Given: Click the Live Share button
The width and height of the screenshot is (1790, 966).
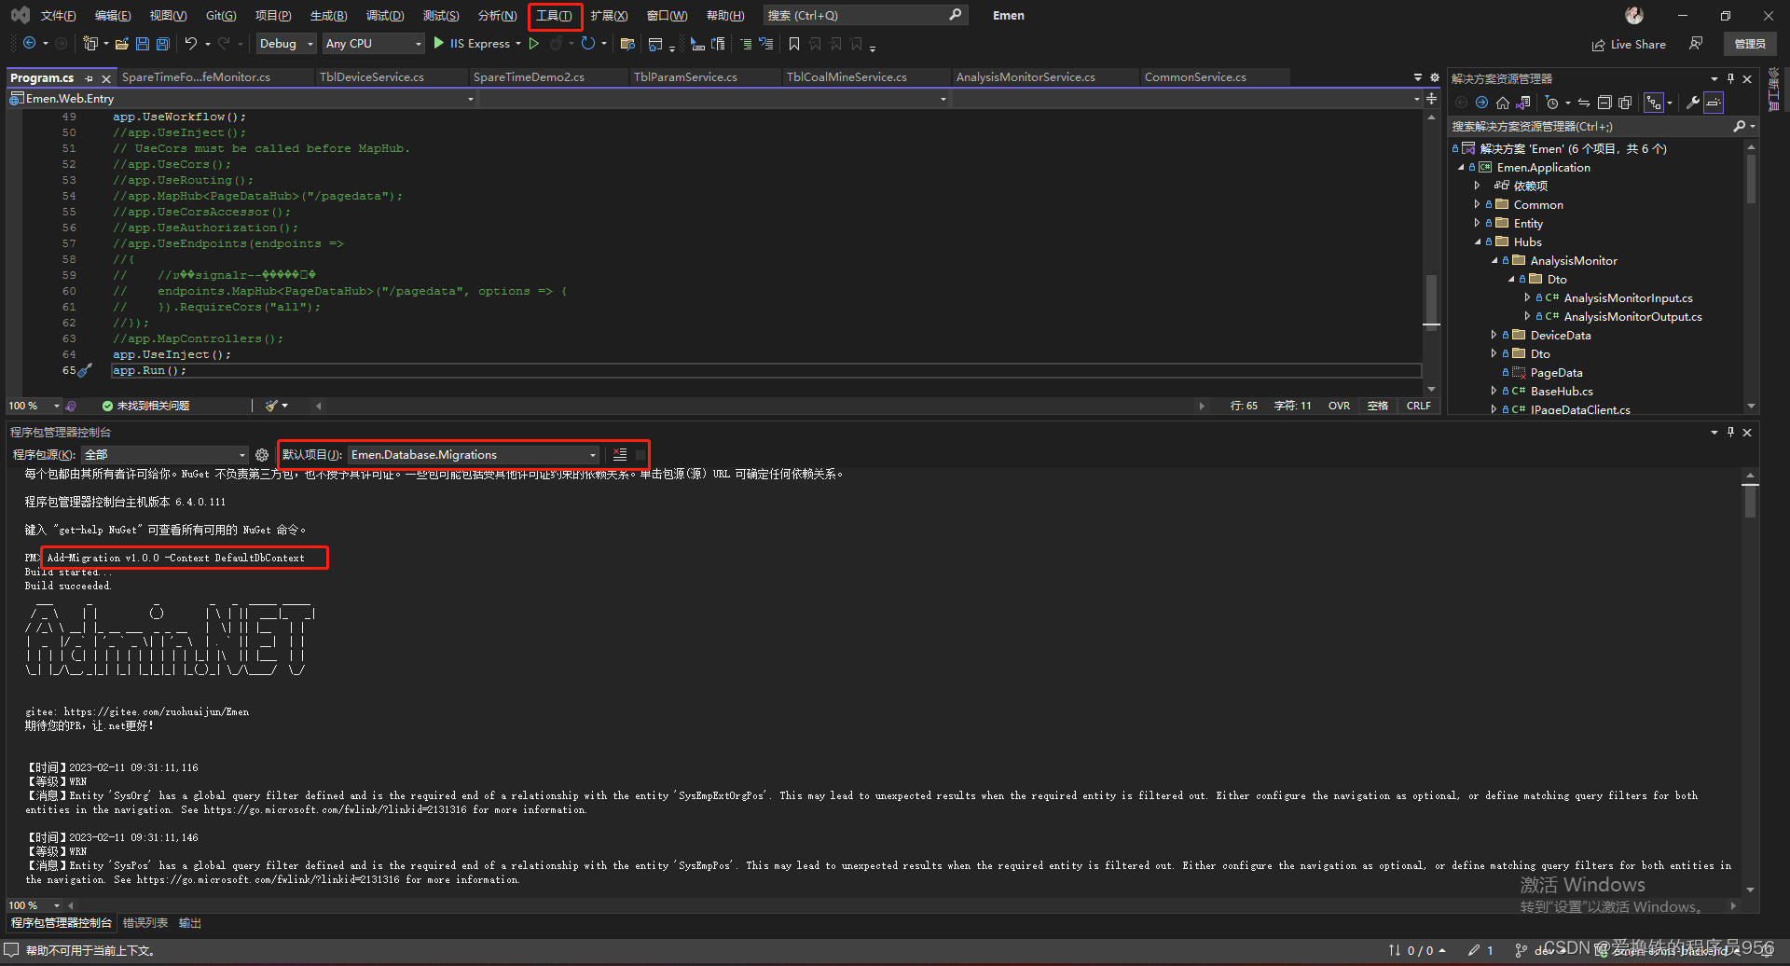Looking at the screenshot, I should [x=1629, y=44].
